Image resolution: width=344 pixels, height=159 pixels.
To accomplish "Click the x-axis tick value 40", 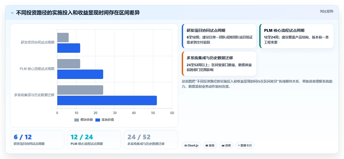I will tap(134, 113).
